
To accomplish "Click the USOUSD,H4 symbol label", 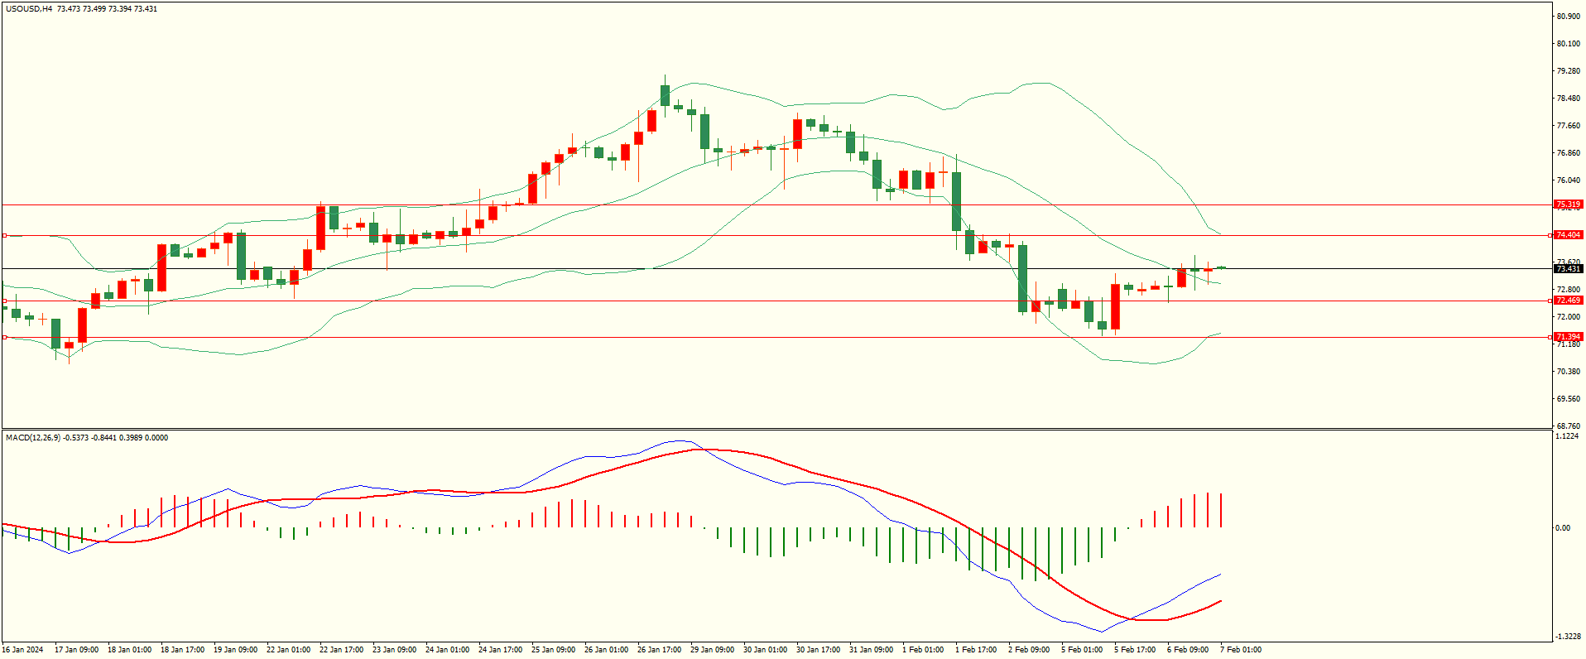I will (29, 9).
